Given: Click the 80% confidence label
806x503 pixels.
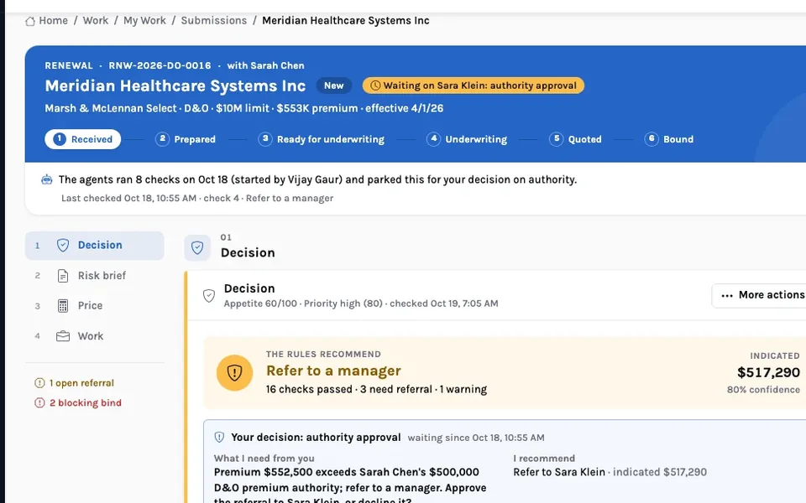Looking at the screenshot, I should coord(763,390).
